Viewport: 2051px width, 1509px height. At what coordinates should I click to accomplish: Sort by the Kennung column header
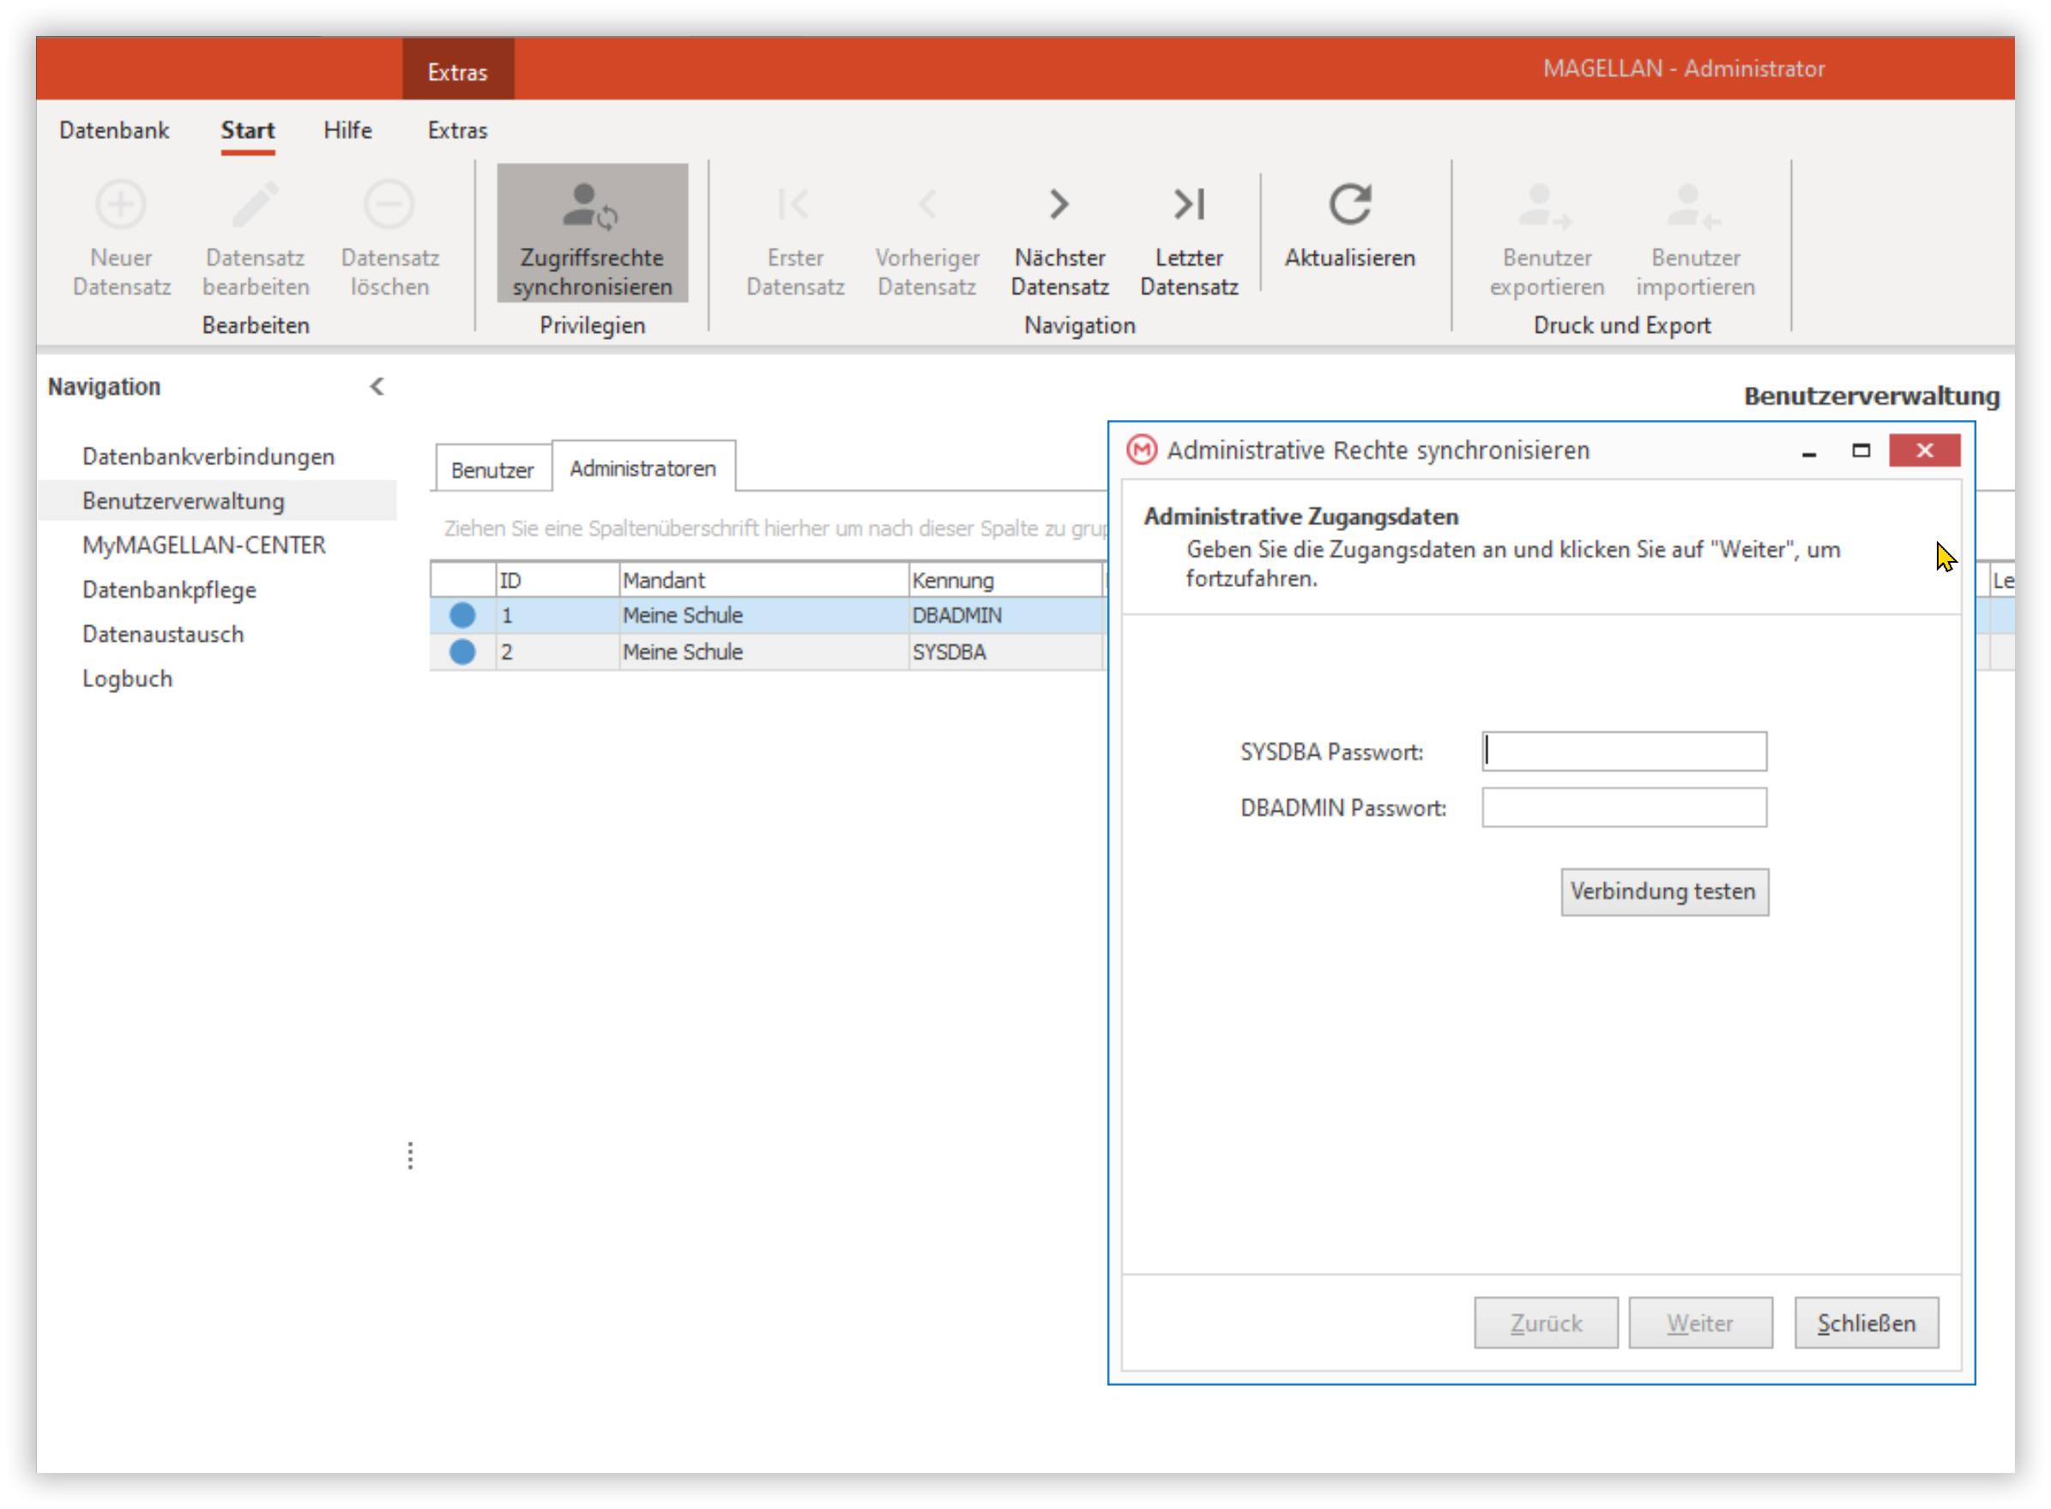[1004, 580]
